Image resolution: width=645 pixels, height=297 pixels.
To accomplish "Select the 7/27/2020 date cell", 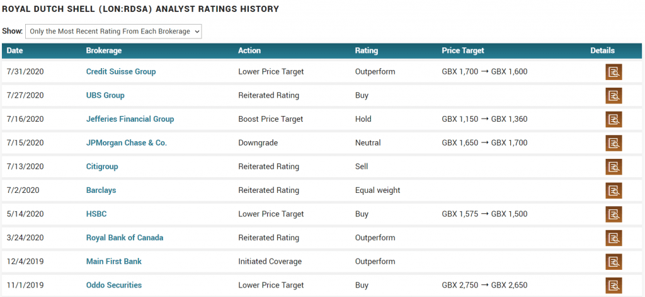I will 25,96.
